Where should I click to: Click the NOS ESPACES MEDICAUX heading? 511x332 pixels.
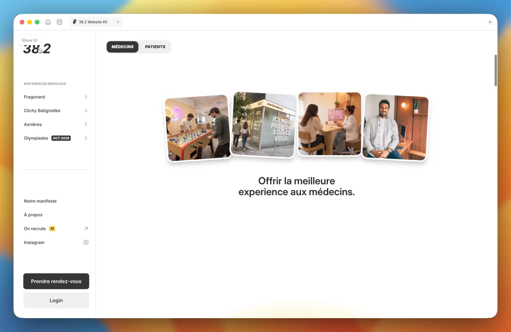[x=45, y=84]
